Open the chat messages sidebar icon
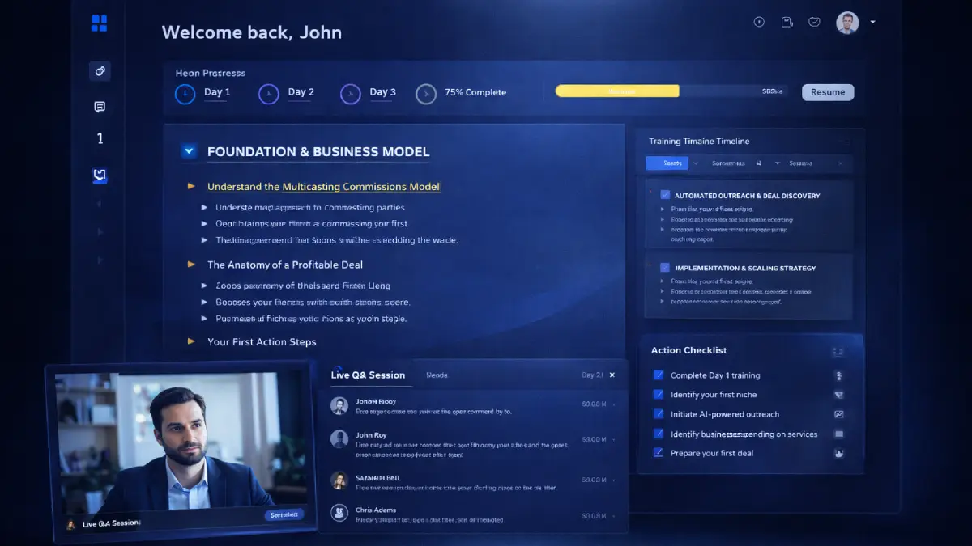Viewport: 972px width, 546px height. click(100, 107)
